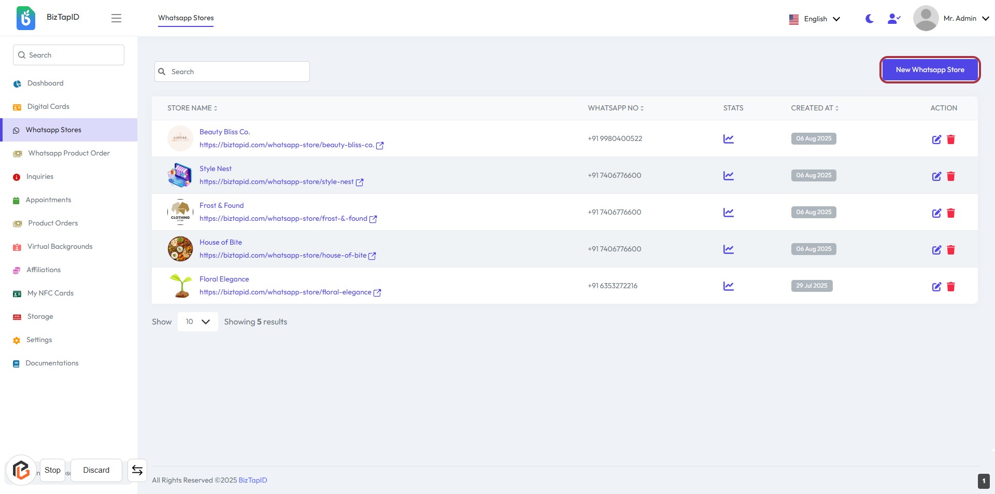Click the user profile check icon in header
This screenshot has height=494, width=995.
coord(893,19)
